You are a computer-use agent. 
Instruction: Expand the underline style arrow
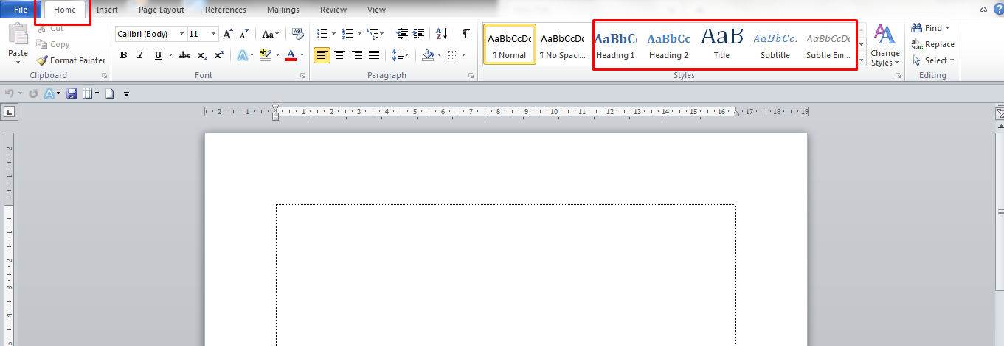(170, 55)
